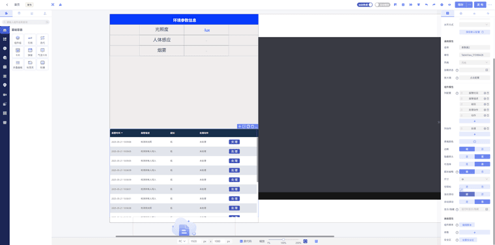
Task: Pick the 卡片 component
Action: [x=18, y=52]
